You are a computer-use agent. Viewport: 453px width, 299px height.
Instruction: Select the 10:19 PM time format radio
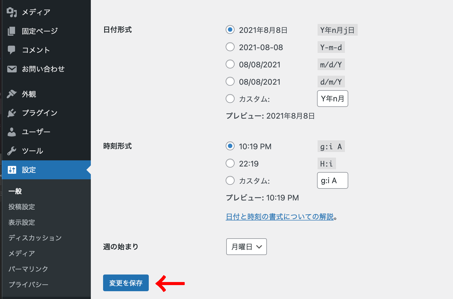pyautogui.click(x=230, y=146)
